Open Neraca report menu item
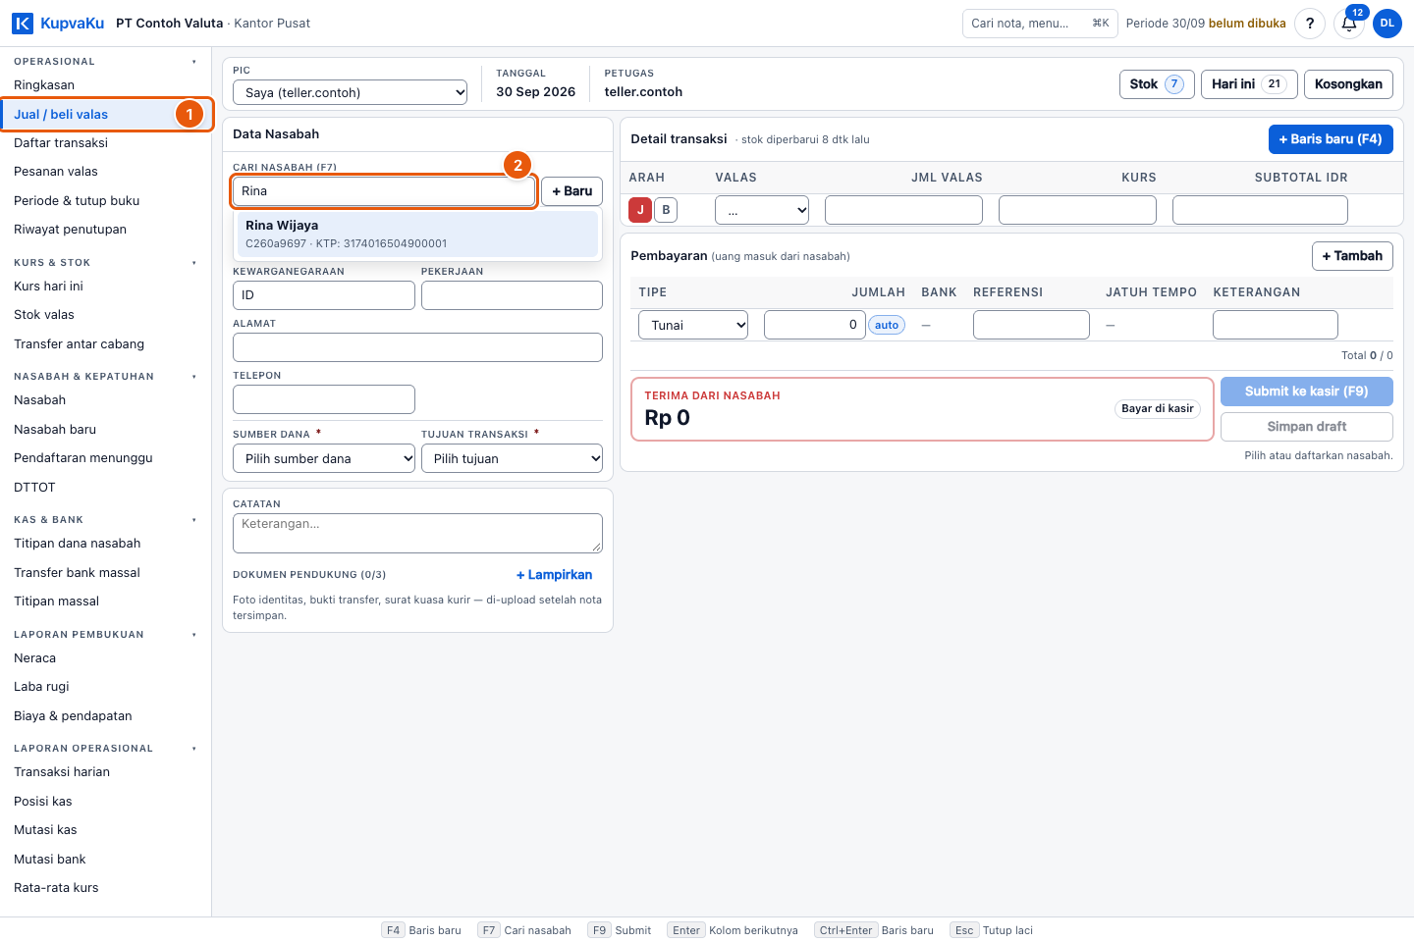 coord(106,658)
